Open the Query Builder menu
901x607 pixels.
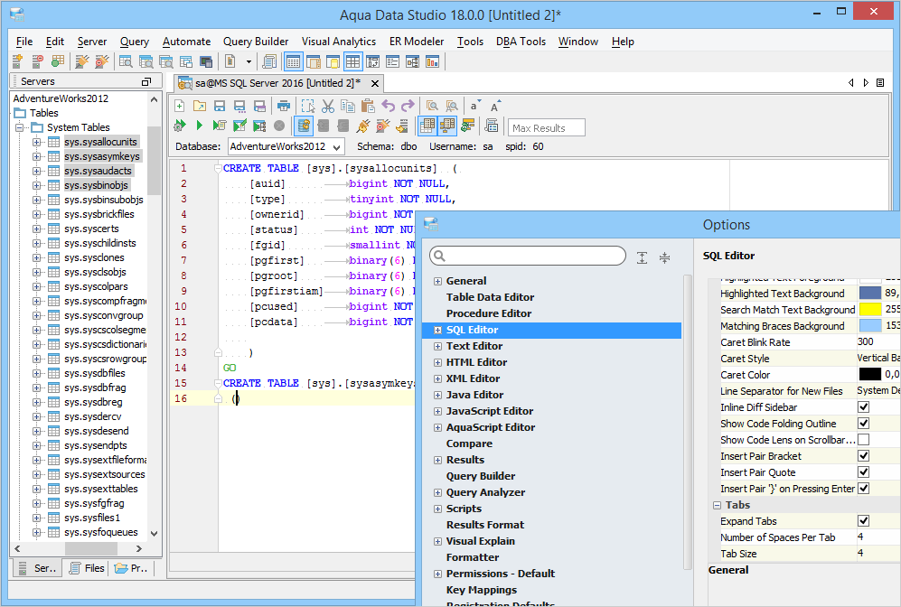(256, 42)
